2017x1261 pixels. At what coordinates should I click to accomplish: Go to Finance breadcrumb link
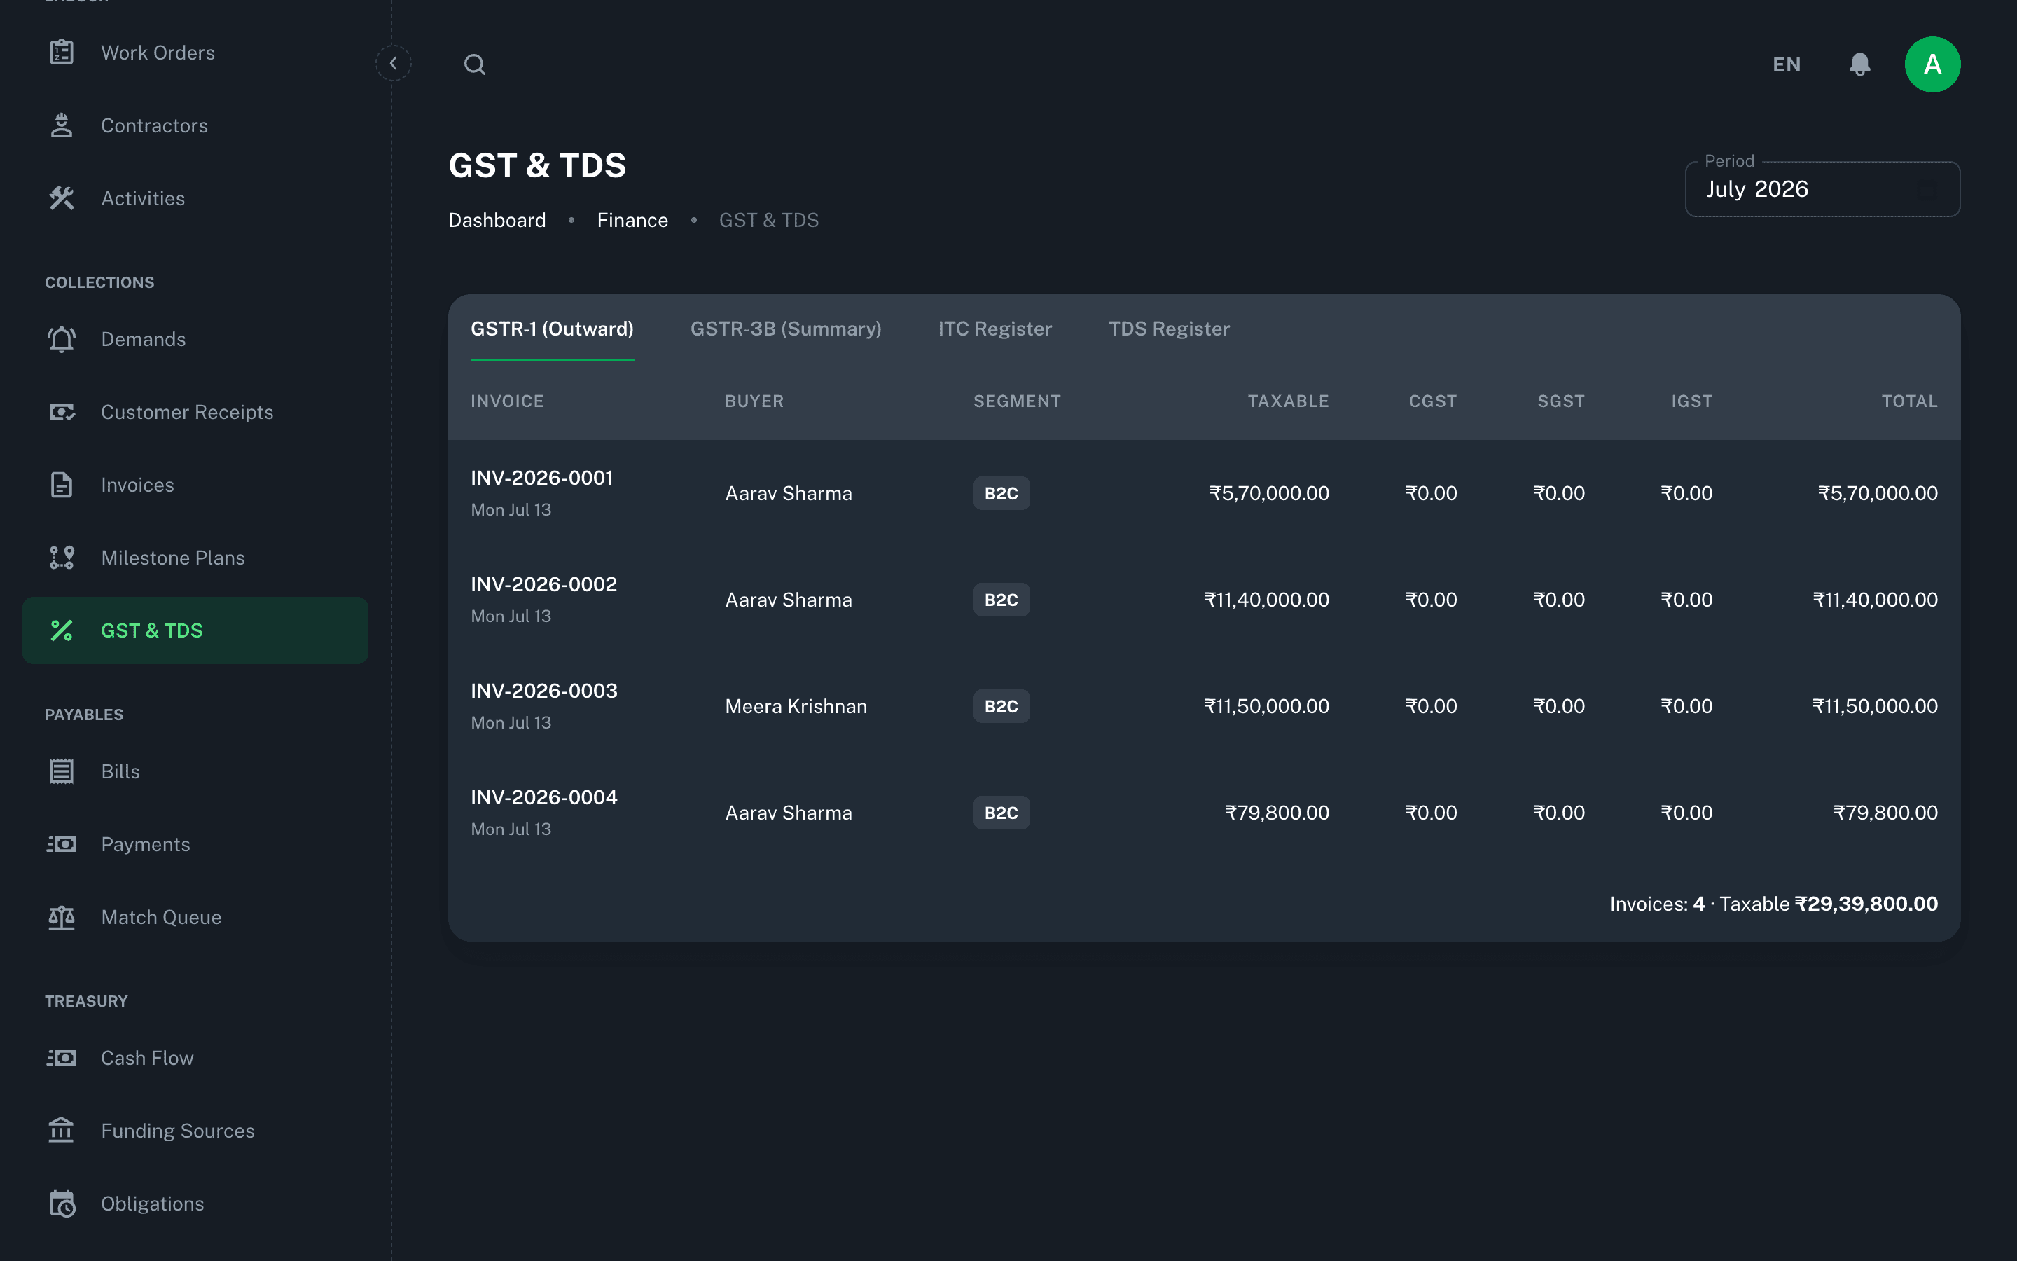(632, 220)
